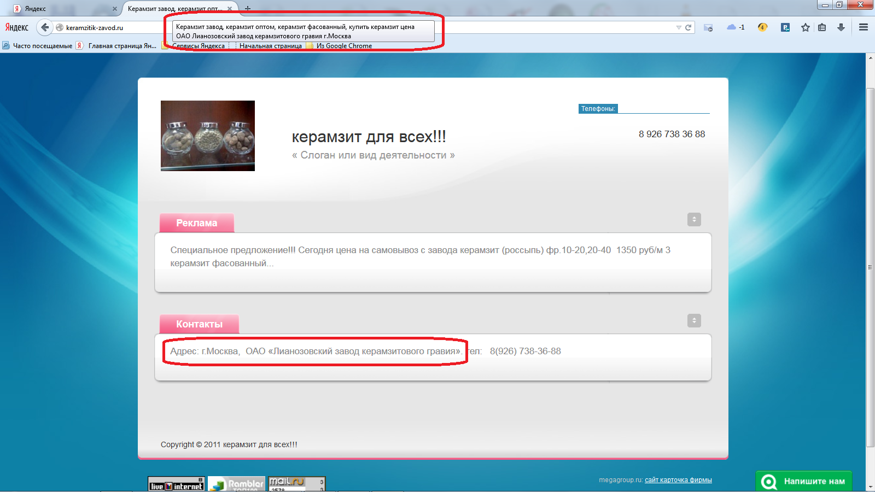Viewport: 875px width, 492px height.
Task: Open the URL history dropdown arrow
Action: pos(679,27)
